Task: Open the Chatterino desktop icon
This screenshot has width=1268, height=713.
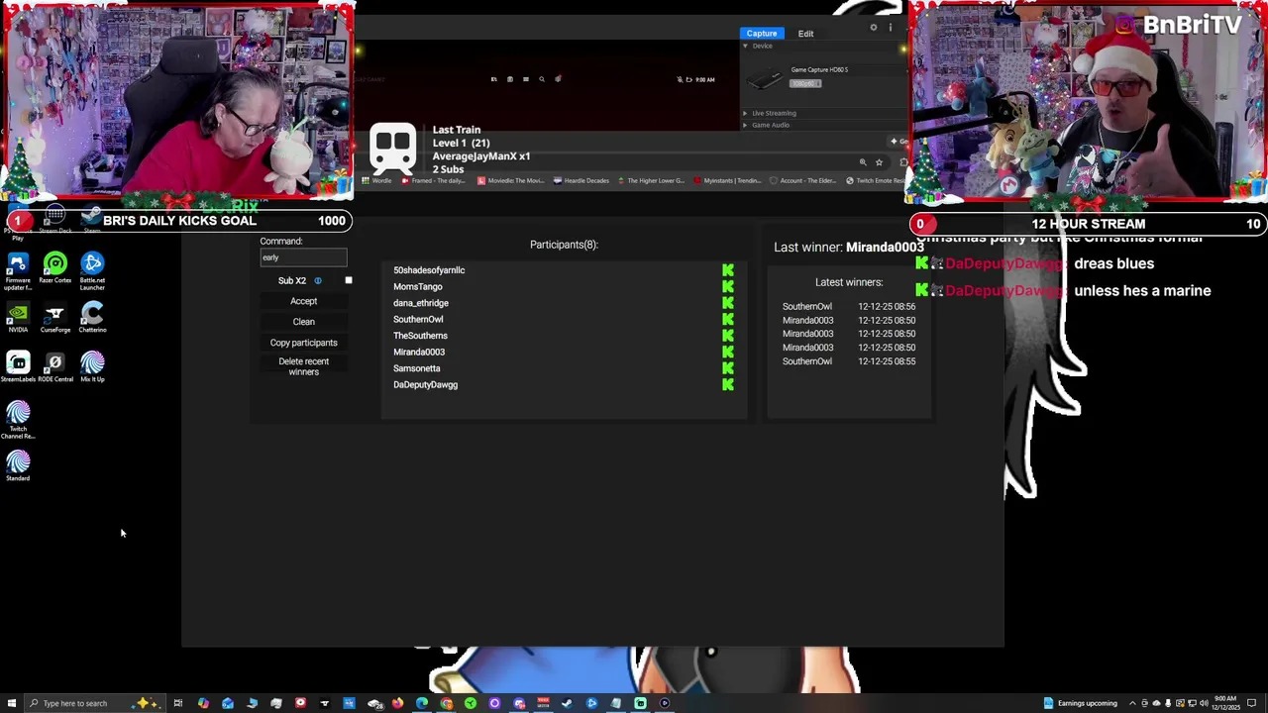Action: point(92,315)
